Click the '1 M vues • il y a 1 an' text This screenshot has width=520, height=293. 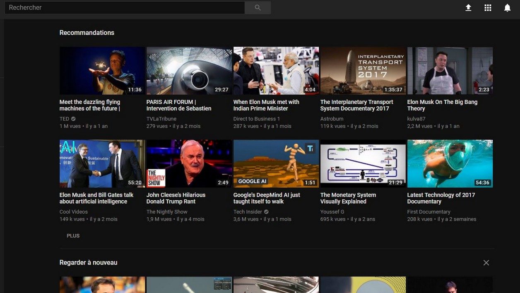coord(84,126)
